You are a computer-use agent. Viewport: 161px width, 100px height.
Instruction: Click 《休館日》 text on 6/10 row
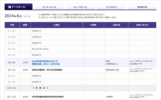tap(40, 88)
